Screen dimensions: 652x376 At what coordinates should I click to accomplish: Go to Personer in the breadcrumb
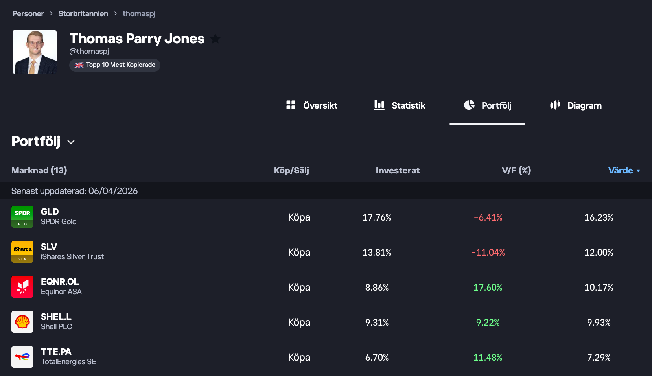28,13
